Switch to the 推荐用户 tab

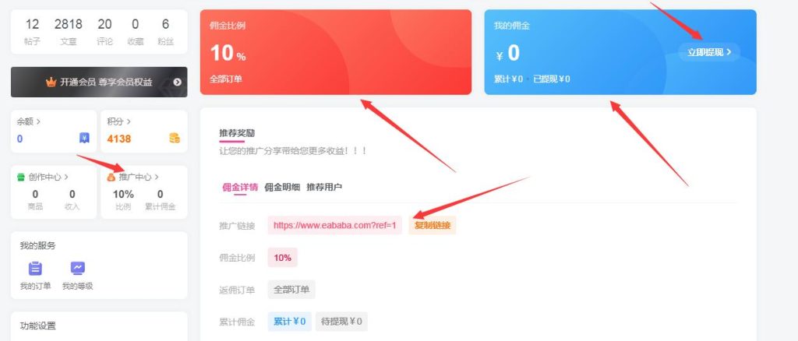[324, 187]
